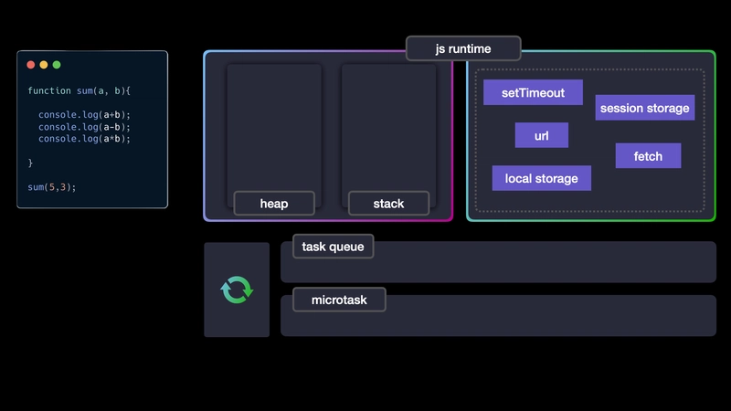Click the stack label

coord(389,203)
